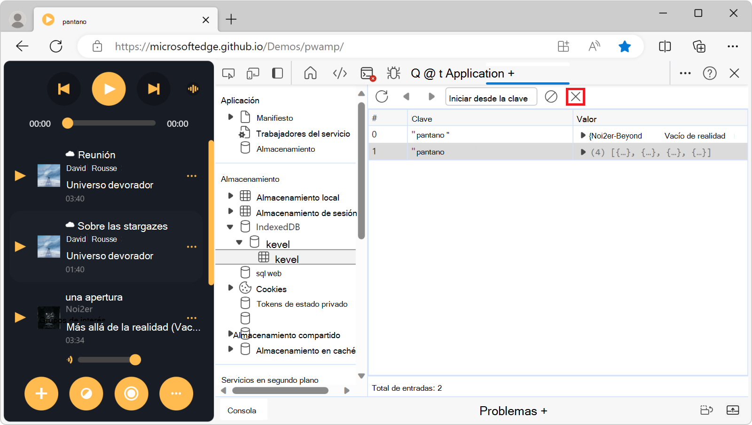Skip to next track button
The image size is (752, 425).
pyautogui.click(x=154, y=89)
